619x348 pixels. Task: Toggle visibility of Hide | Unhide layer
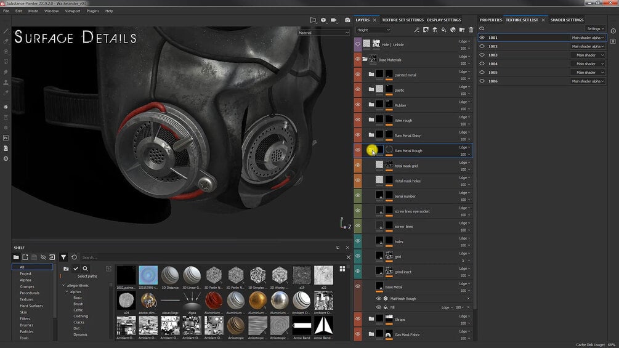(358, 44)
